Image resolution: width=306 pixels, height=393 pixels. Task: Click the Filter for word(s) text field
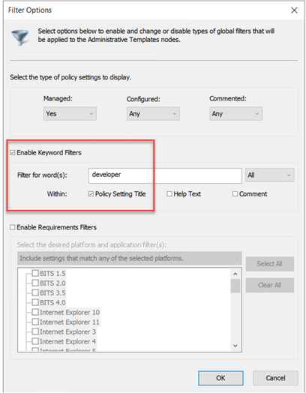(x=165, y=175)
